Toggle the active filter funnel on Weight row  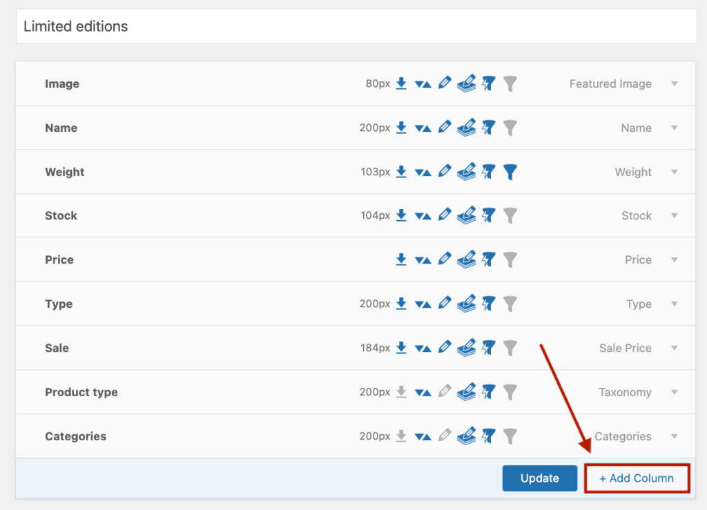point(510,172)
